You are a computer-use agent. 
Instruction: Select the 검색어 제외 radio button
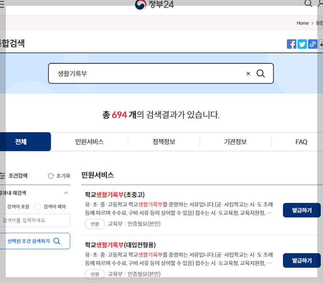(x=37, y=206)
